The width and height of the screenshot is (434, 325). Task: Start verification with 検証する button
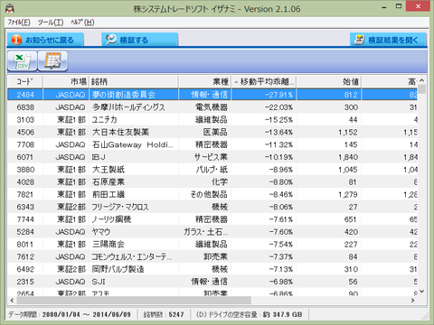coord(139,40)
